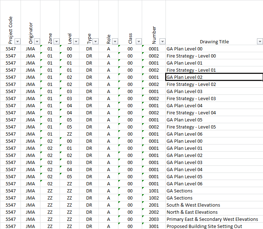Image resolution: width=263 pixels, height=229 pixels.
Task: Open the Zone column filter dropdown
Action: (x=56, y=41)
